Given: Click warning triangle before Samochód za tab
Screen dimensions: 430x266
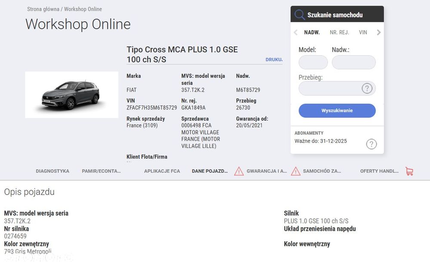Looking at the screenshot, I should pyautogui.click(x=296, y=171).
